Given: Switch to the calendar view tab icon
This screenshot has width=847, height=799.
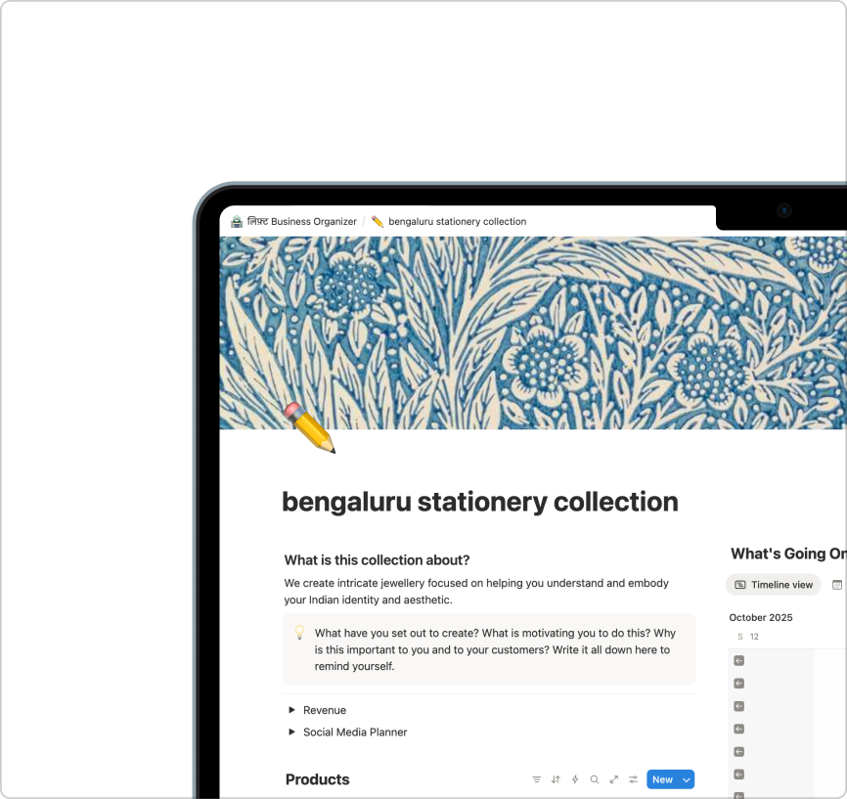Looking at the screenshot, I should [837, 585].
